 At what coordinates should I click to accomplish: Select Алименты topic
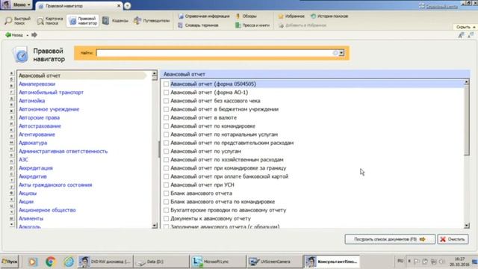pos(31,219)
